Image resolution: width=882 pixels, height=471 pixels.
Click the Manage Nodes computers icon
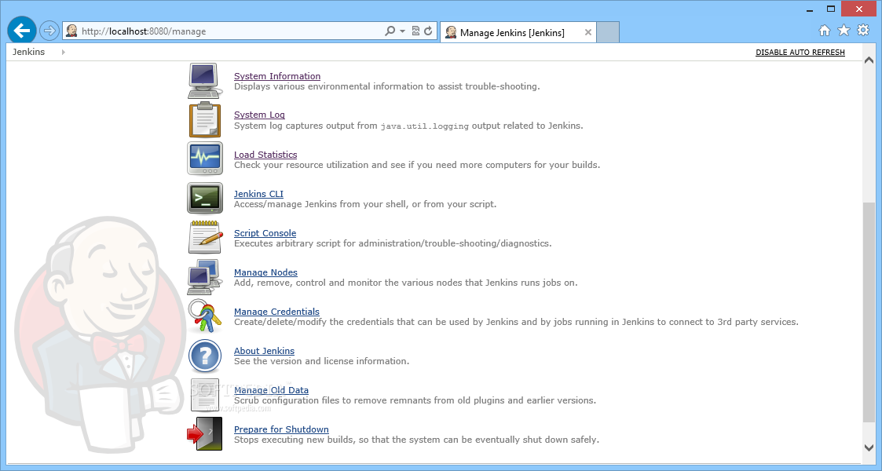(203, 276)
